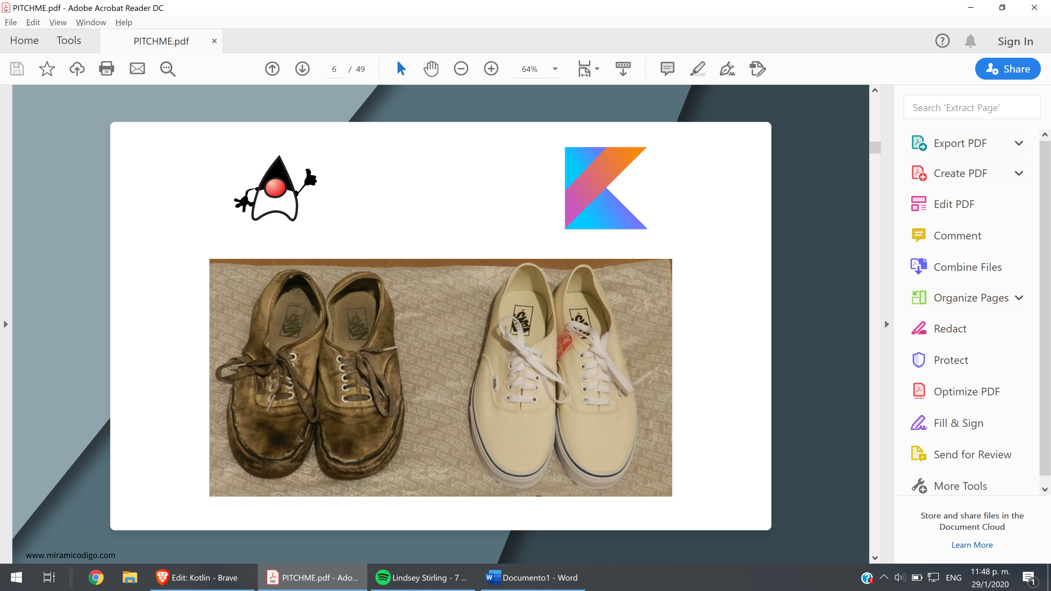This screenshot has height=591, width=1051.
Task: Bookmark file with the star icon
Action: 47,69
